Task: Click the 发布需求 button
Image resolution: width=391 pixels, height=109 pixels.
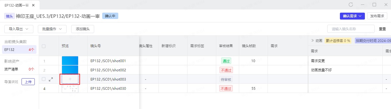Action: pyautogui.click(x=377, y=16)
